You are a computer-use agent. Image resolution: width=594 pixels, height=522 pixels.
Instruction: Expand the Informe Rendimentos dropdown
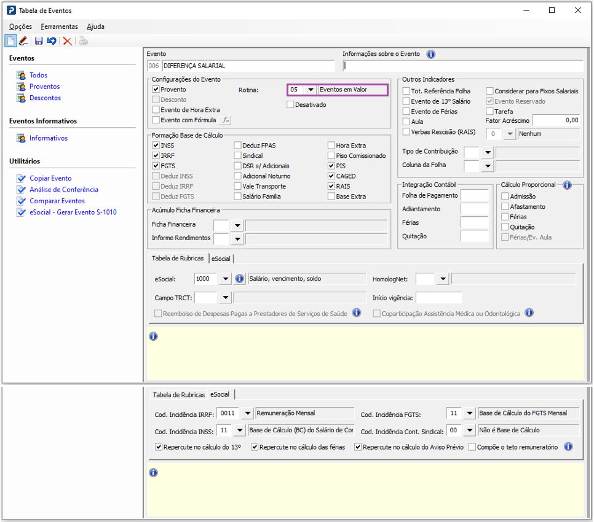[237, 239]
